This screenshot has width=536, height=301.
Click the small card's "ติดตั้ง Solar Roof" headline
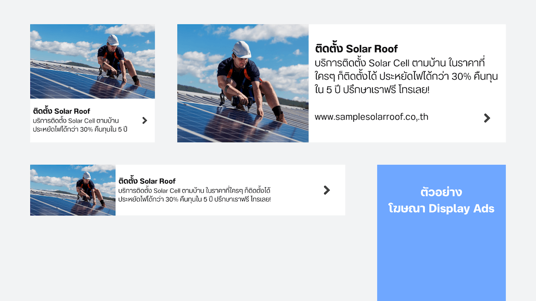61,111
